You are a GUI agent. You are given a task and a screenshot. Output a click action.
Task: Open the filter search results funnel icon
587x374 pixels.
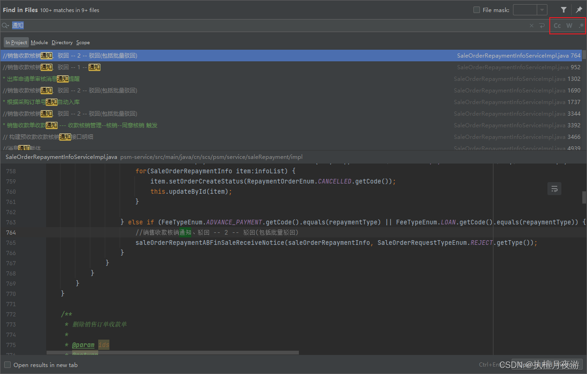coord(564,10)
